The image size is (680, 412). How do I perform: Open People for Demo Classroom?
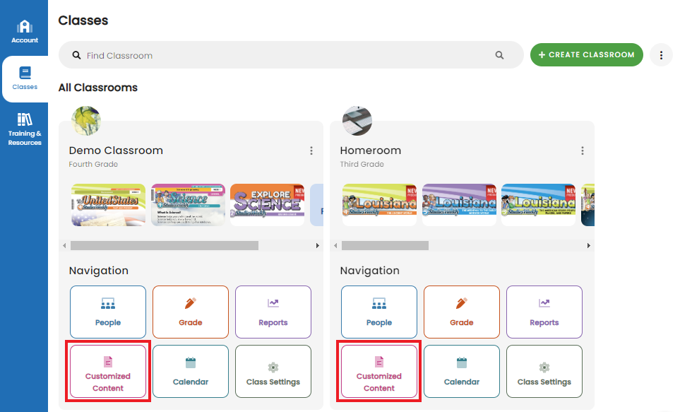pos(107,312)
